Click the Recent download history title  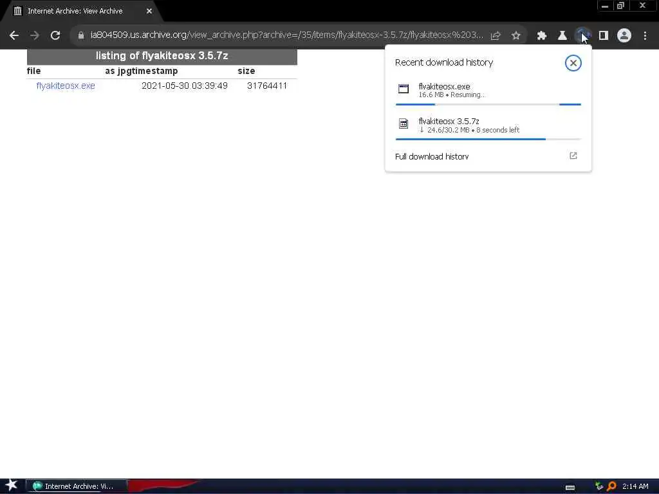pos(444,62)
